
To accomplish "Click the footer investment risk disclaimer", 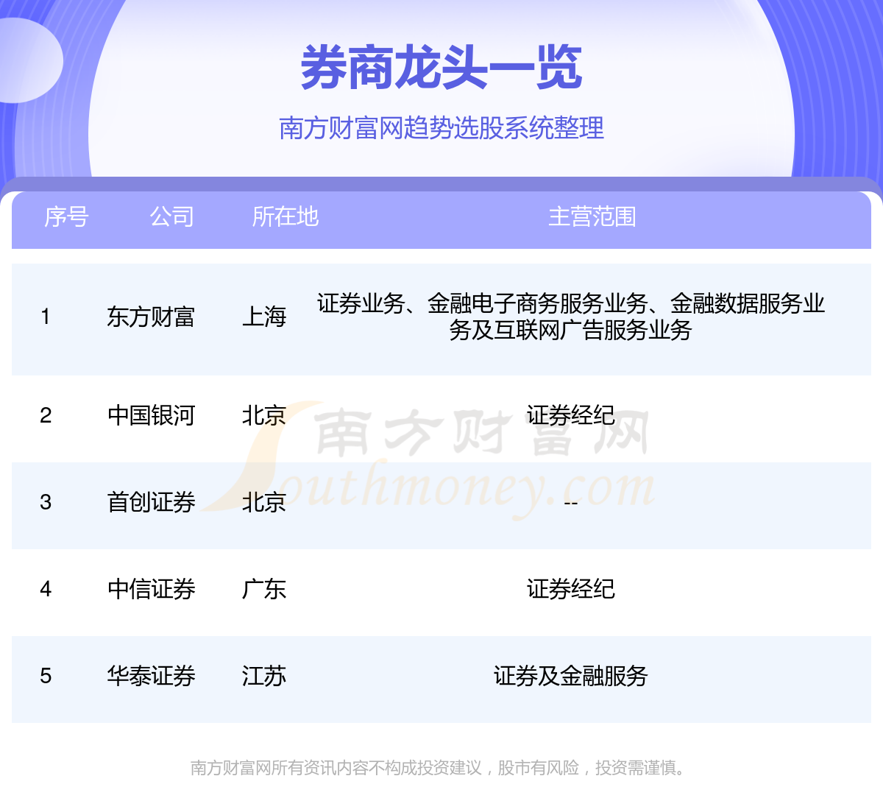I will 440,768.
